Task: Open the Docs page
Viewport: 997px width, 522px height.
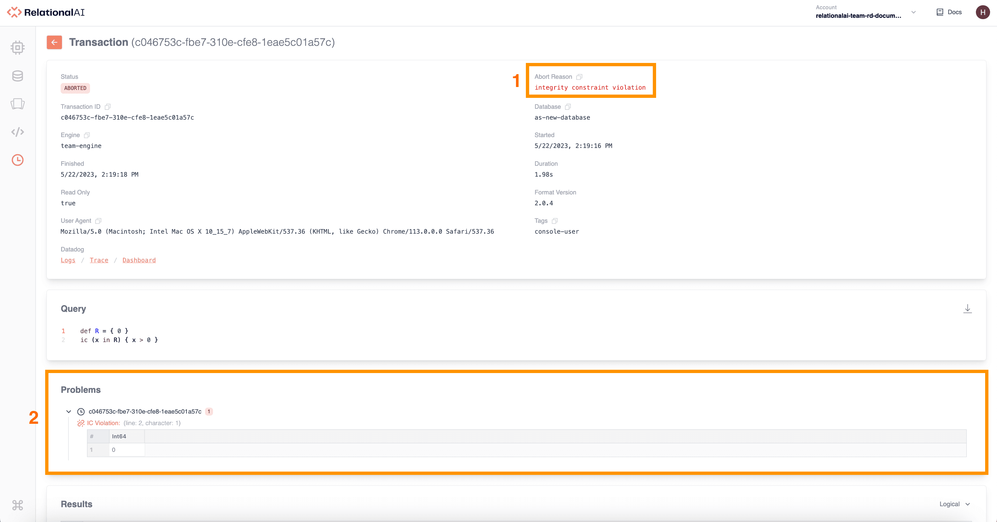Action: (950, 12)
